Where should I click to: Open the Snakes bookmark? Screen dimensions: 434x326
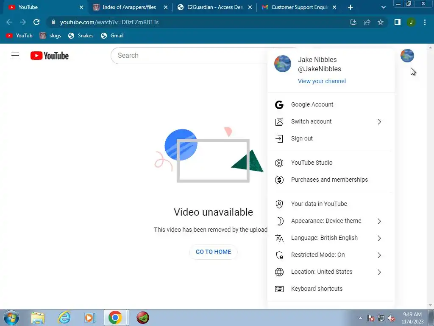click(81, 36)
